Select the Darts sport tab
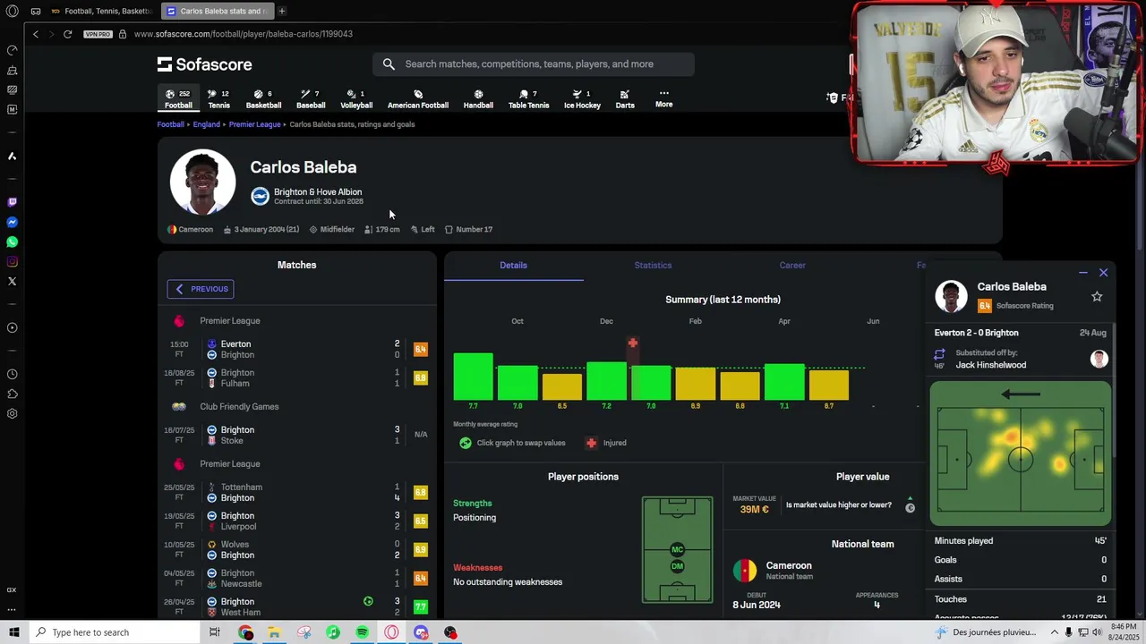 625,99
